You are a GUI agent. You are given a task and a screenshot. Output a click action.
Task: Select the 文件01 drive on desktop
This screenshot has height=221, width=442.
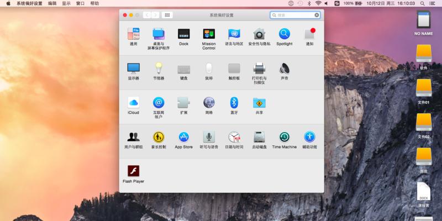pos(423,91)
